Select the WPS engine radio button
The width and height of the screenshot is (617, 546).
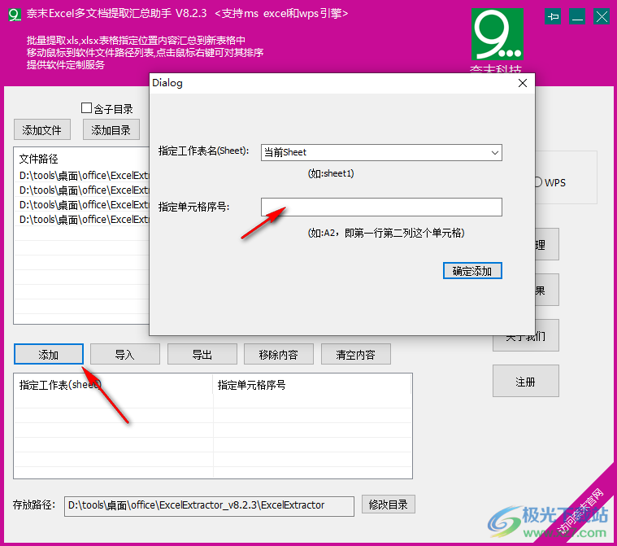point(538,182)
